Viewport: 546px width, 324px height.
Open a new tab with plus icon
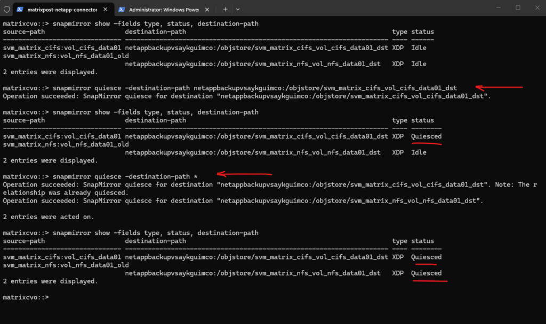point(225,9)
